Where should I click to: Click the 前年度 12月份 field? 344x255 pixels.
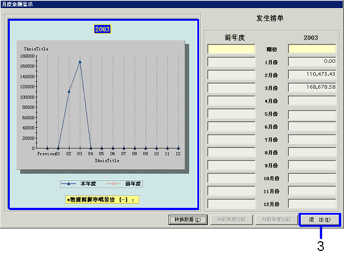[231, 204]
